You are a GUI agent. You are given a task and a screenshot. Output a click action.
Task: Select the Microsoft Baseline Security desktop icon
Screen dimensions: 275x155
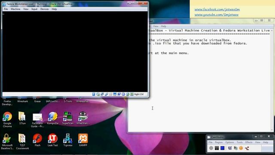pyautogui.click(x=7, y=142)
